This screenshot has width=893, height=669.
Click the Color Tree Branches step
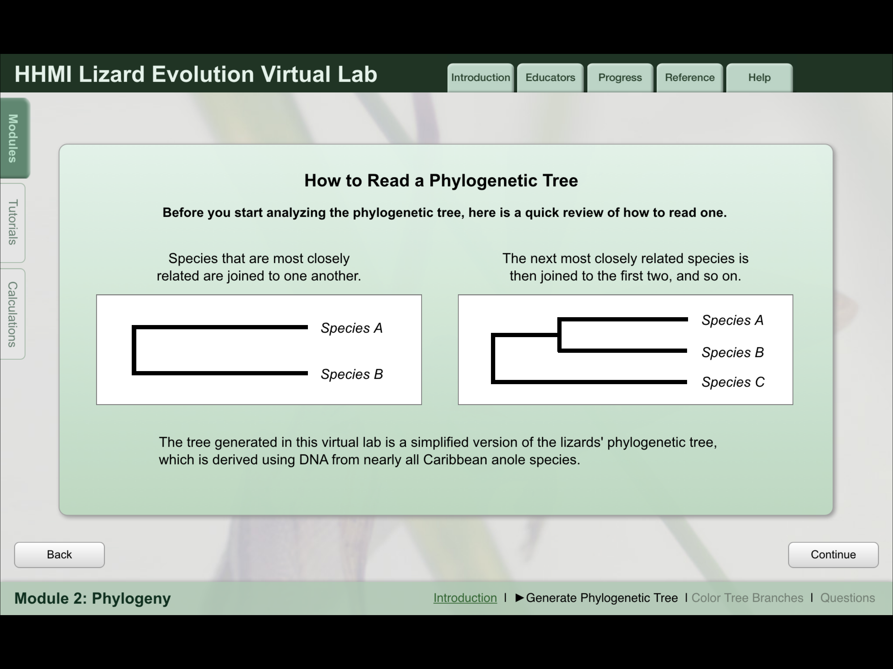coord(747,597)
